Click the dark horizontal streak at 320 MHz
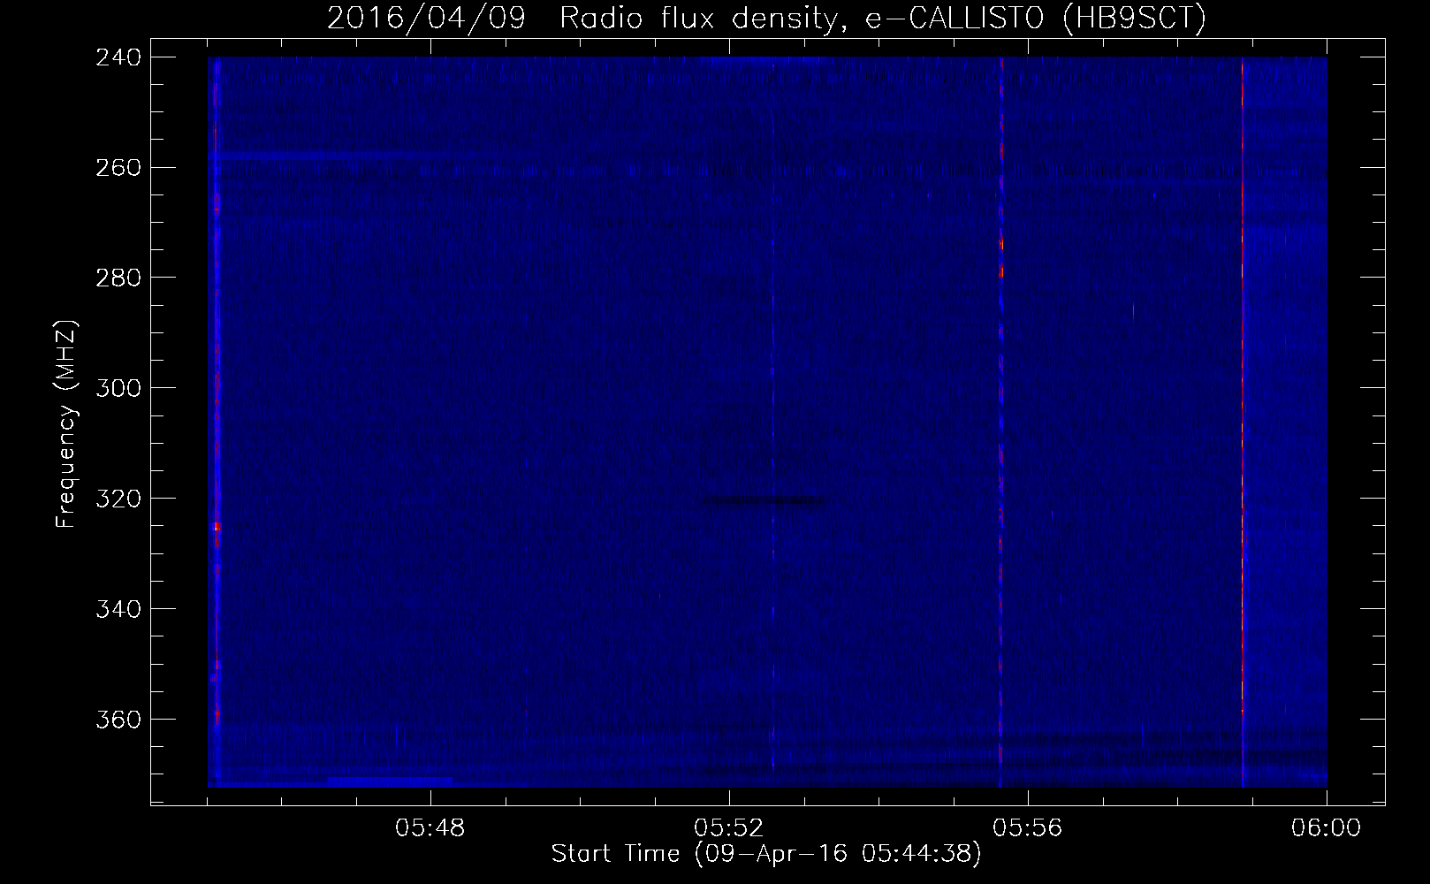Viewport: 1430px width, 884px height. click(x=764, y=501)
